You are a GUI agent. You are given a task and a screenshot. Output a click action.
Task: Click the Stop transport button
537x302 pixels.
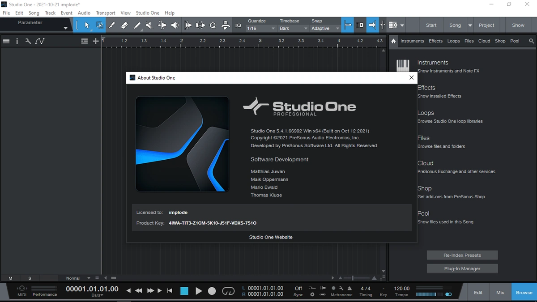point(184,291)
